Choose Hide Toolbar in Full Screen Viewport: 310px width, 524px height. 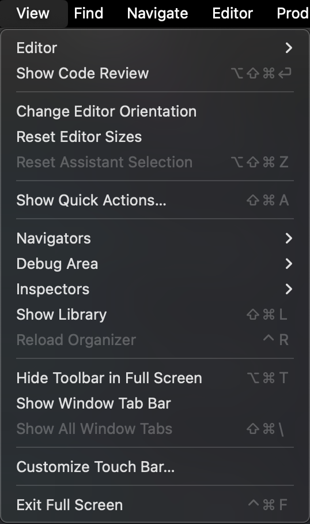click(155, 378)
